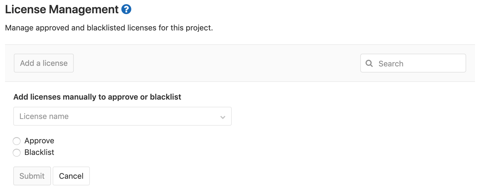Click the "License name" placeholder text

[44, 116]
